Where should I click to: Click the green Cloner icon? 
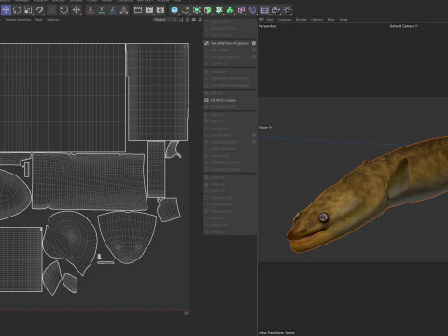231,10
